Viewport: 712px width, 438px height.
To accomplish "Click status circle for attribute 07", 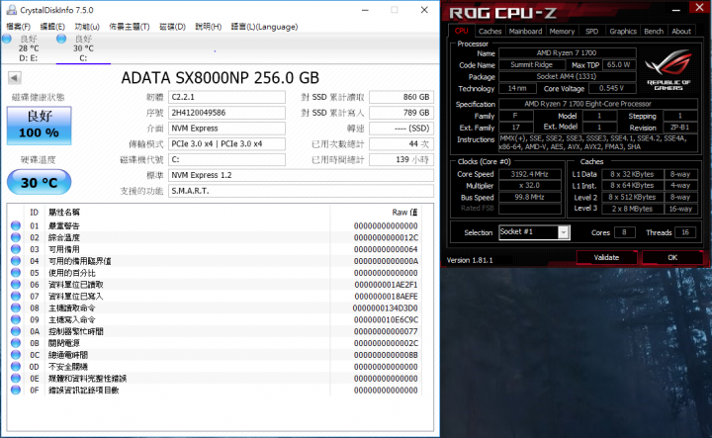I will (16, 297).
